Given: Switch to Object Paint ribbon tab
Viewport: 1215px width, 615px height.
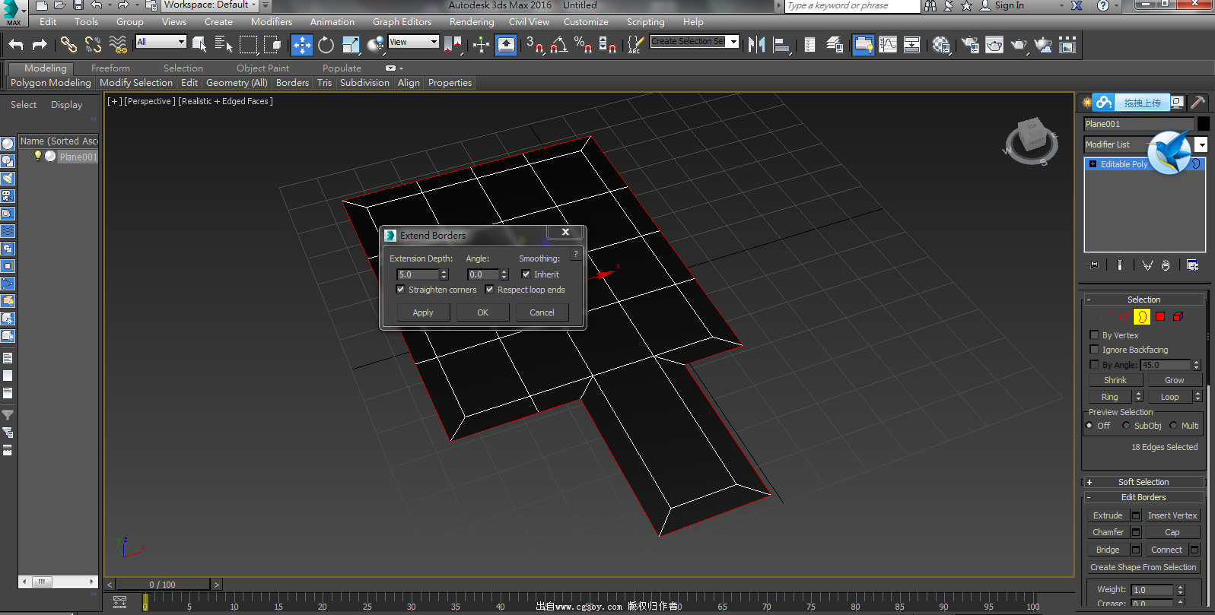Looking at the screenshot, I should pyautogui.click(x=262, y=68).
